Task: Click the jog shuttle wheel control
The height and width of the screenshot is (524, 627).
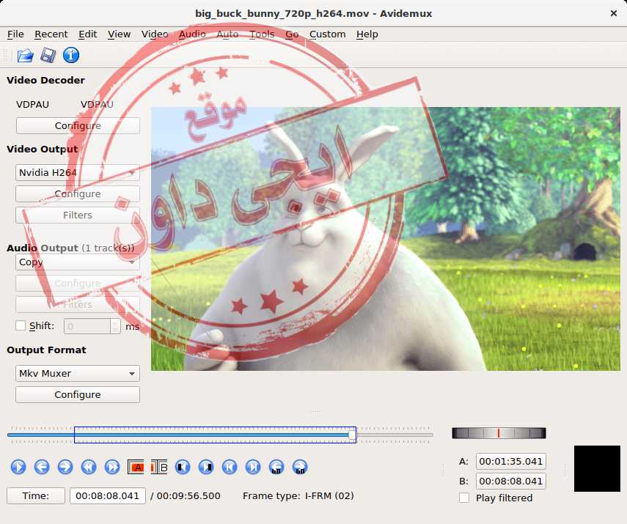Action: click(x=499, y=433)
